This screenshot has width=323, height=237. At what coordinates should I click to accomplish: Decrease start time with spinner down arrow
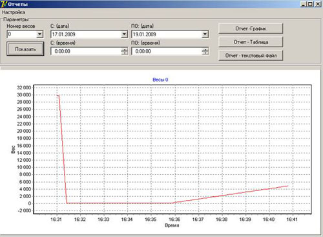pyautogui.click(x=124, y=53)
